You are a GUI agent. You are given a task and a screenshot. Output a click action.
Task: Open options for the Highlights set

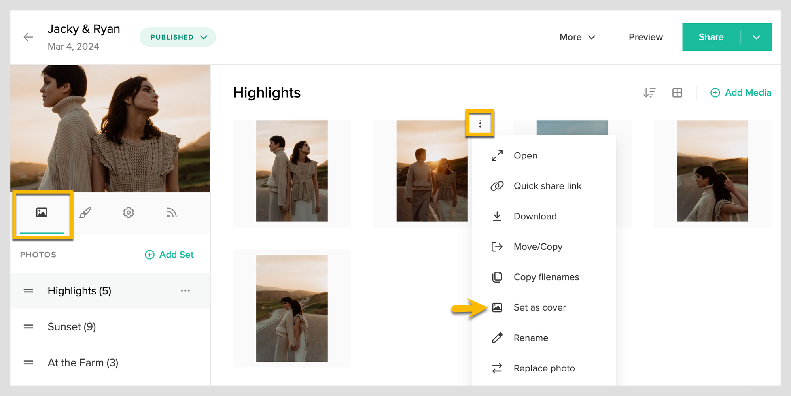(185, 290)
